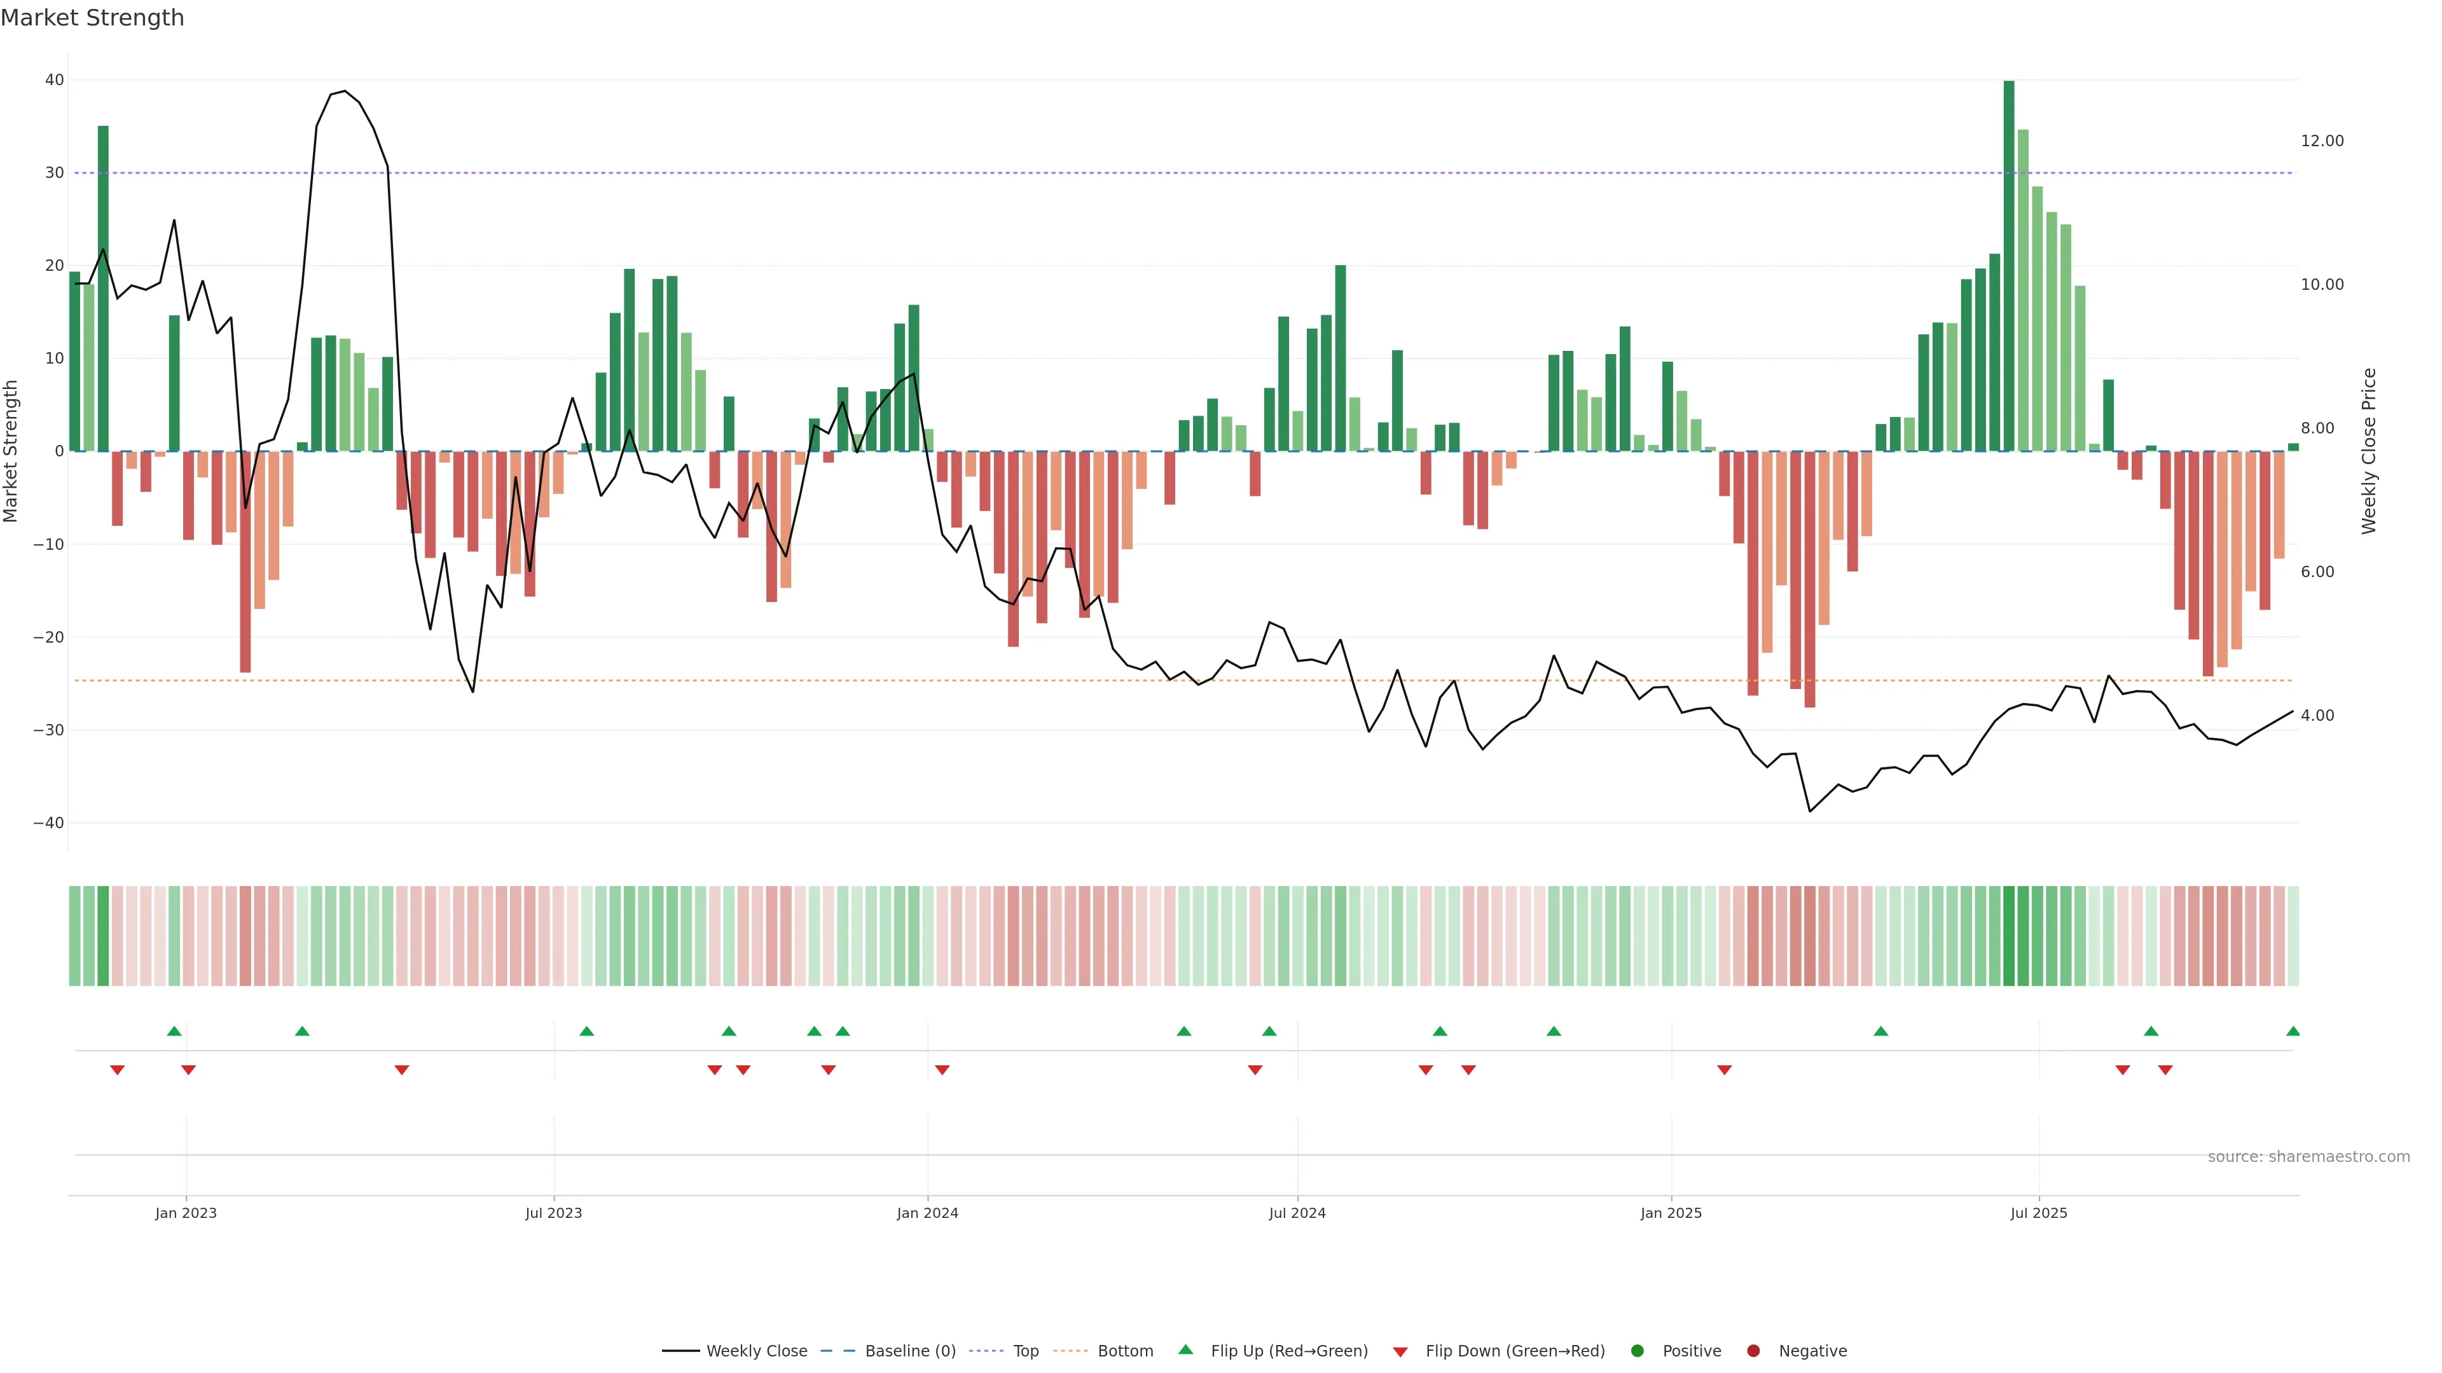
Task: Click the Market Strength chart title
Action: point(93,18)
